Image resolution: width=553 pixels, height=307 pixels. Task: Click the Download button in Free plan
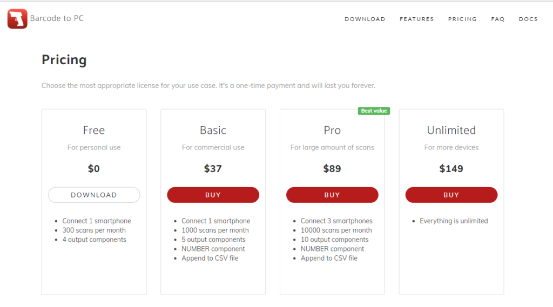tap(94, 195)
